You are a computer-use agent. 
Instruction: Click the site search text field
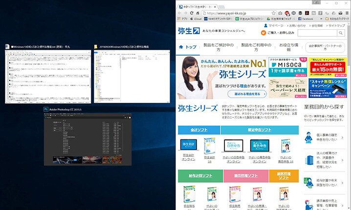tap(317, 33)
